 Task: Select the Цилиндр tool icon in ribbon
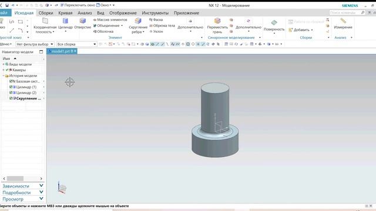65,21
